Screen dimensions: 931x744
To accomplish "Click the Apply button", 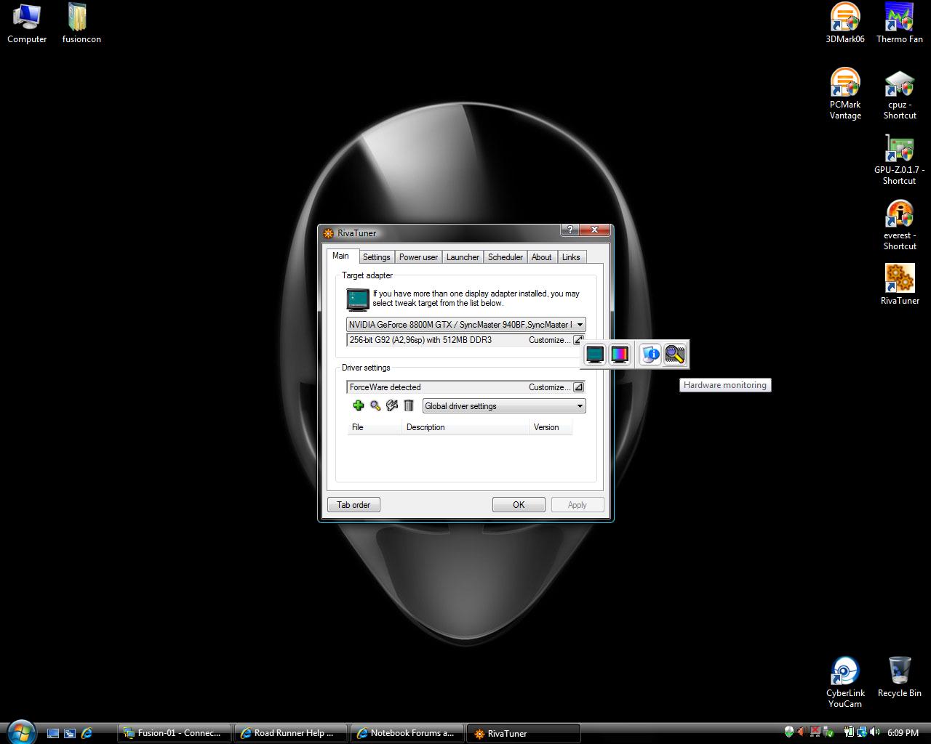I will point(578,505).
